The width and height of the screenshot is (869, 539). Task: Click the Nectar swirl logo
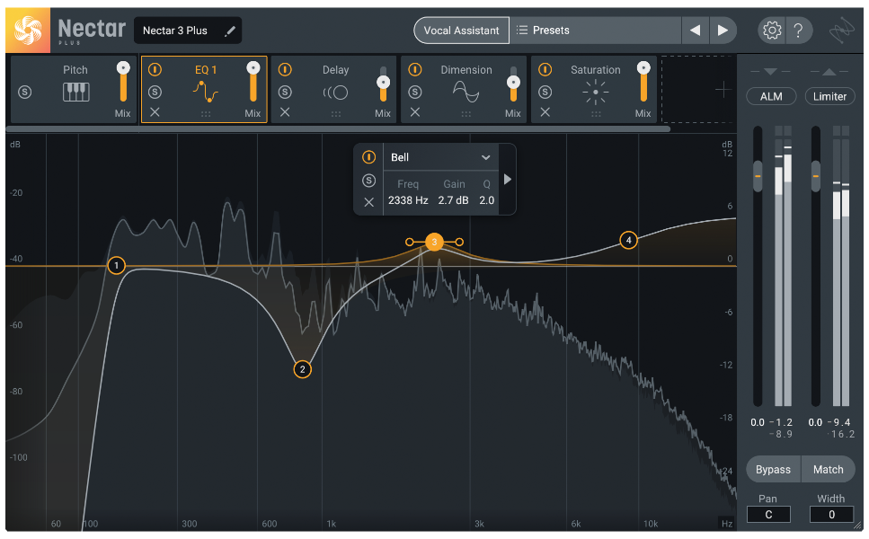click(28, 30)
